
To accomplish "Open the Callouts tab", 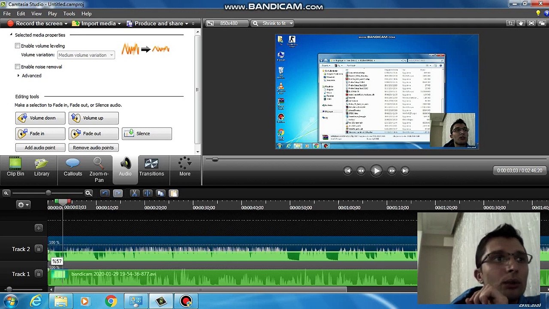I will (x=73, y=167).
